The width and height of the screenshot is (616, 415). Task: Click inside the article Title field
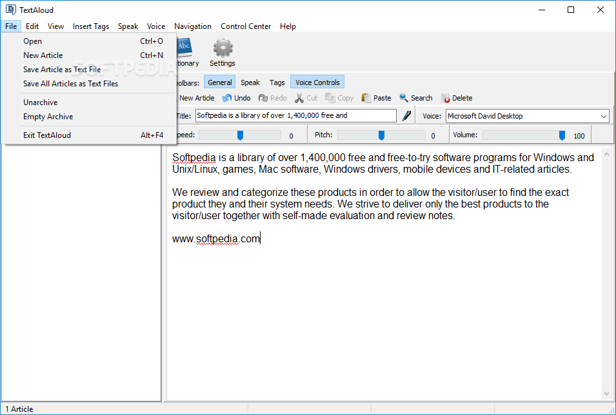coord(295,115)
